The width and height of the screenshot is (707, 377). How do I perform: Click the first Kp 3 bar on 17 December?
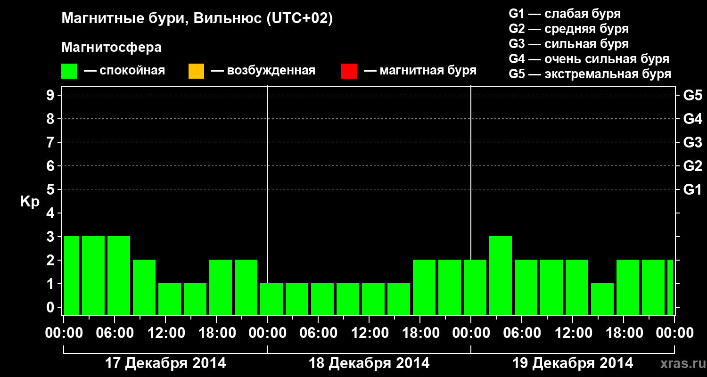click(x=71, y=275)
